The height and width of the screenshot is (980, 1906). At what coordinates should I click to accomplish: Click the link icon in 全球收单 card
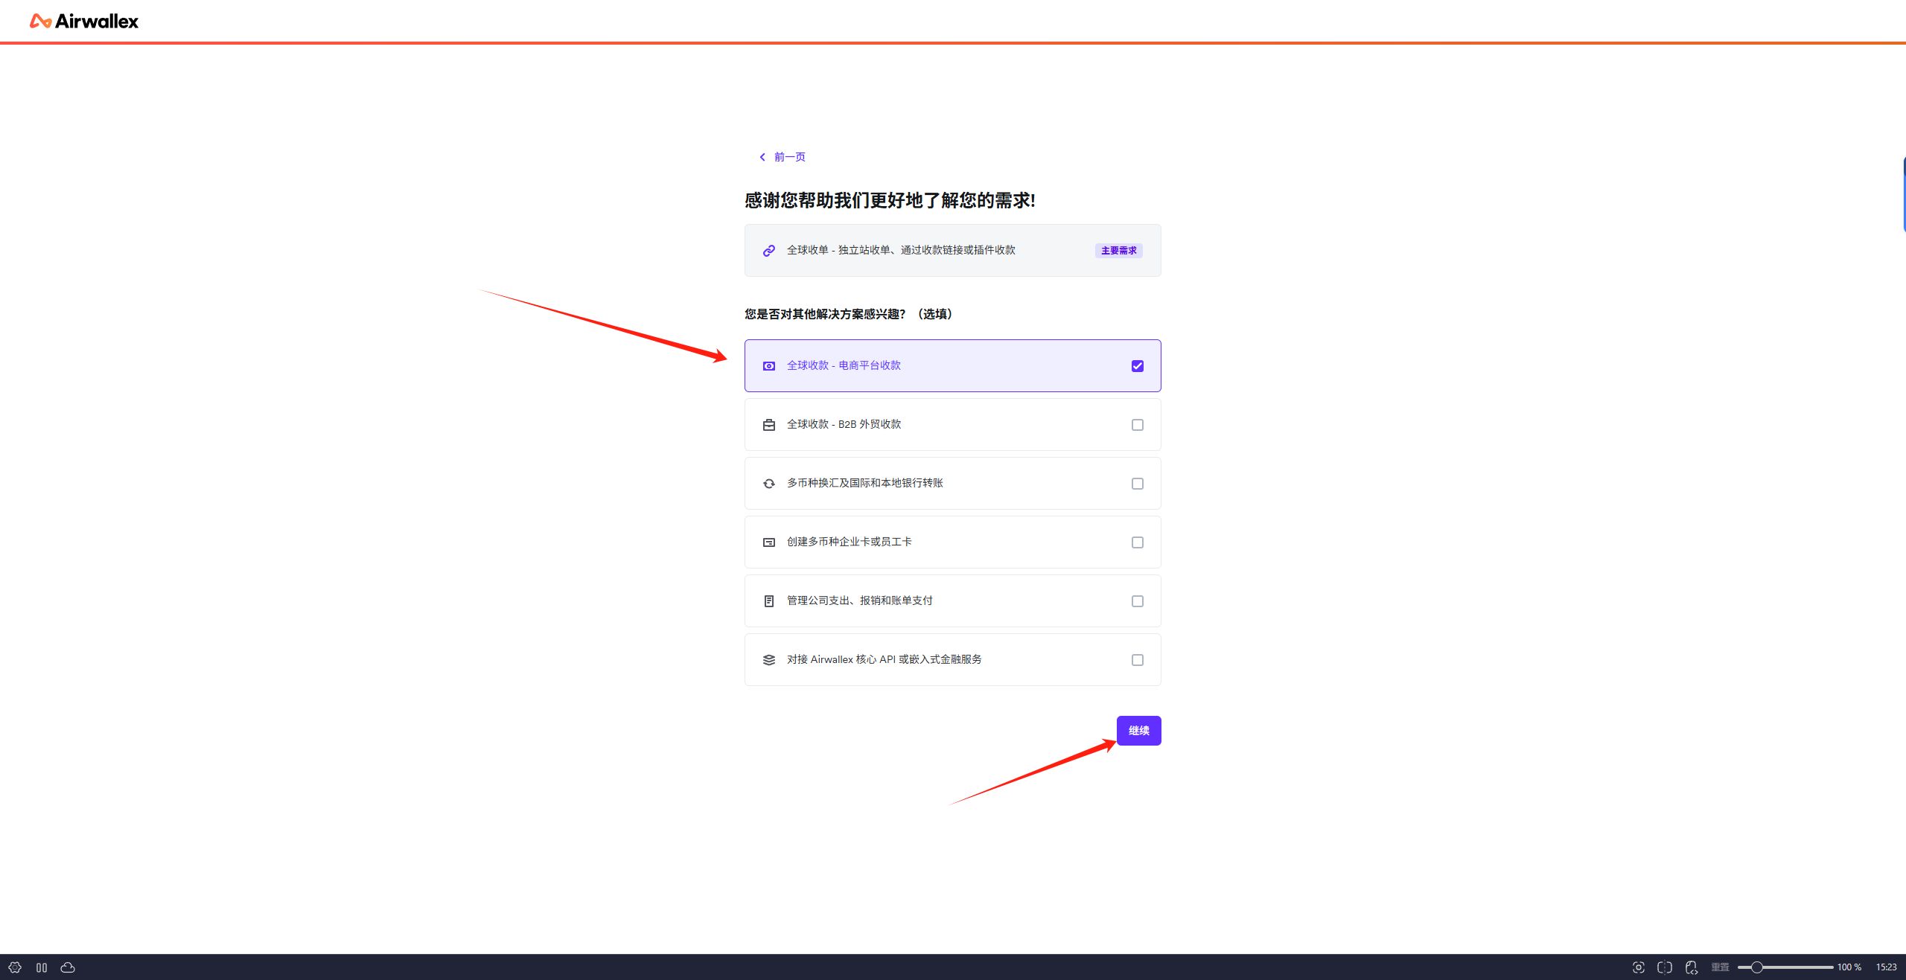point(769,251)
